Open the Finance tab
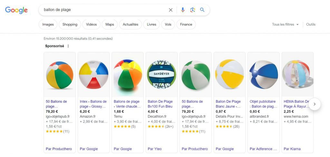 (x=186, y=24)
